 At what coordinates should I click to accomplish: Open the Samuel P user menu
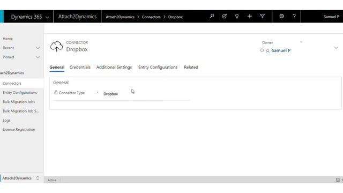331,17
